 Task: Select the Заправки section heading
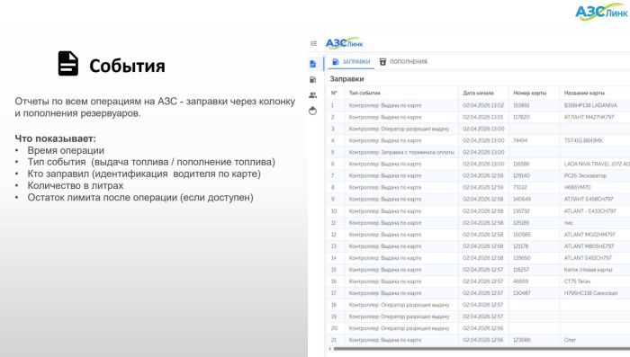tap(346, 79)
